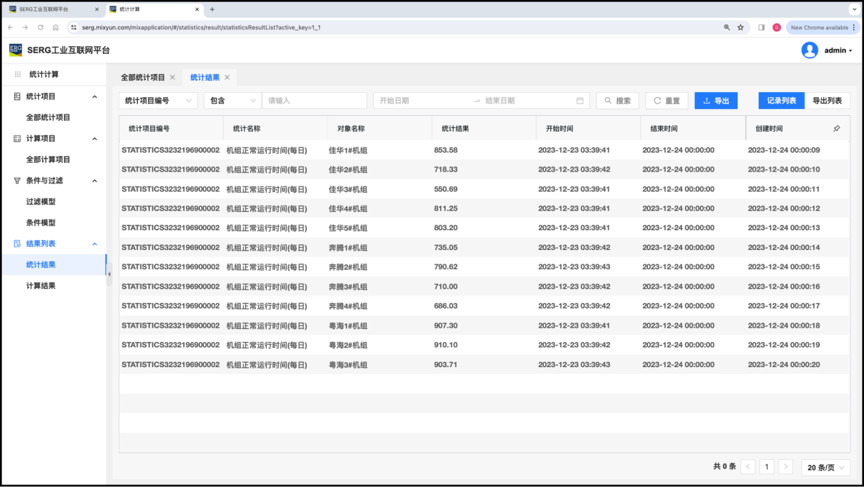The width and height of the screenshot is (864, 487).
Task: Click the browser home icon
Action: coord(56,28)
